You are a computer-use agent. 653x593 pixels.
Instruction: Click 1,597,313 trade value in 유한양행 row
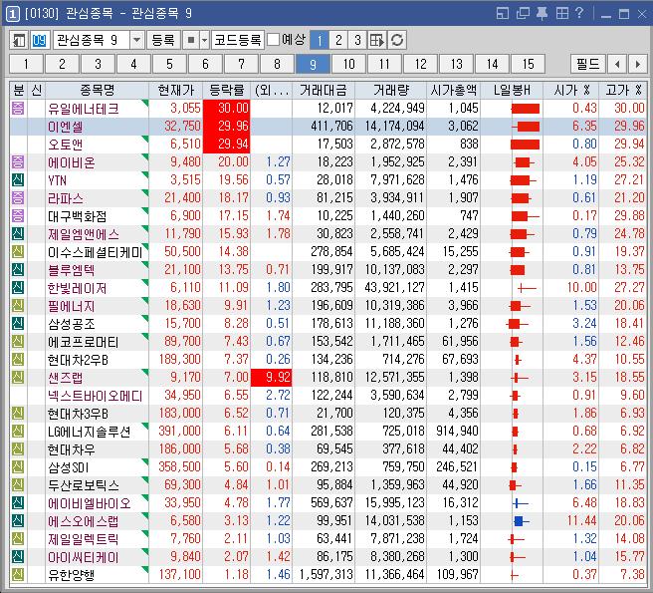[326, 575]
